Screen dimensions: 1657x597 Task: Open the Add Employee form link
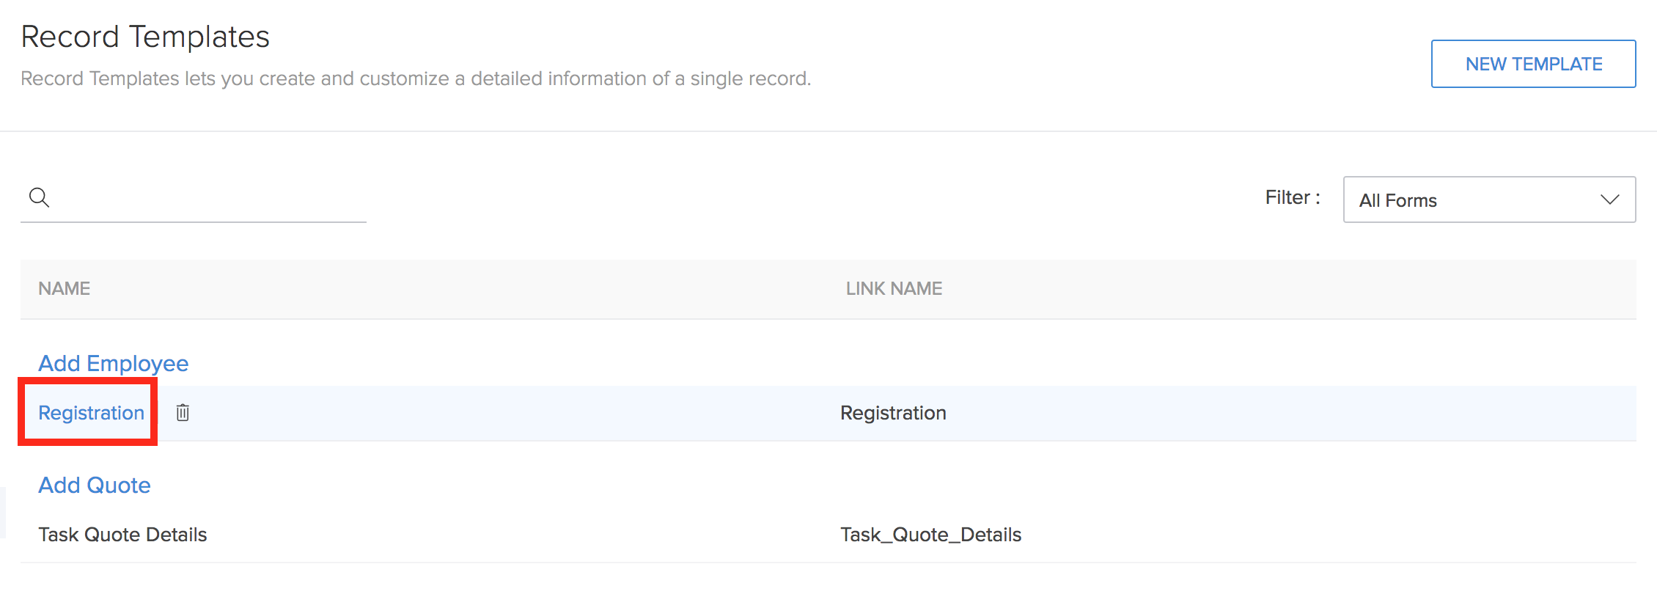[113, 363]
